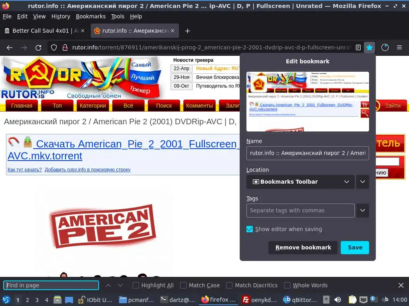
Task: Click the red magnet link icon
Action: (x=13, y=142)
